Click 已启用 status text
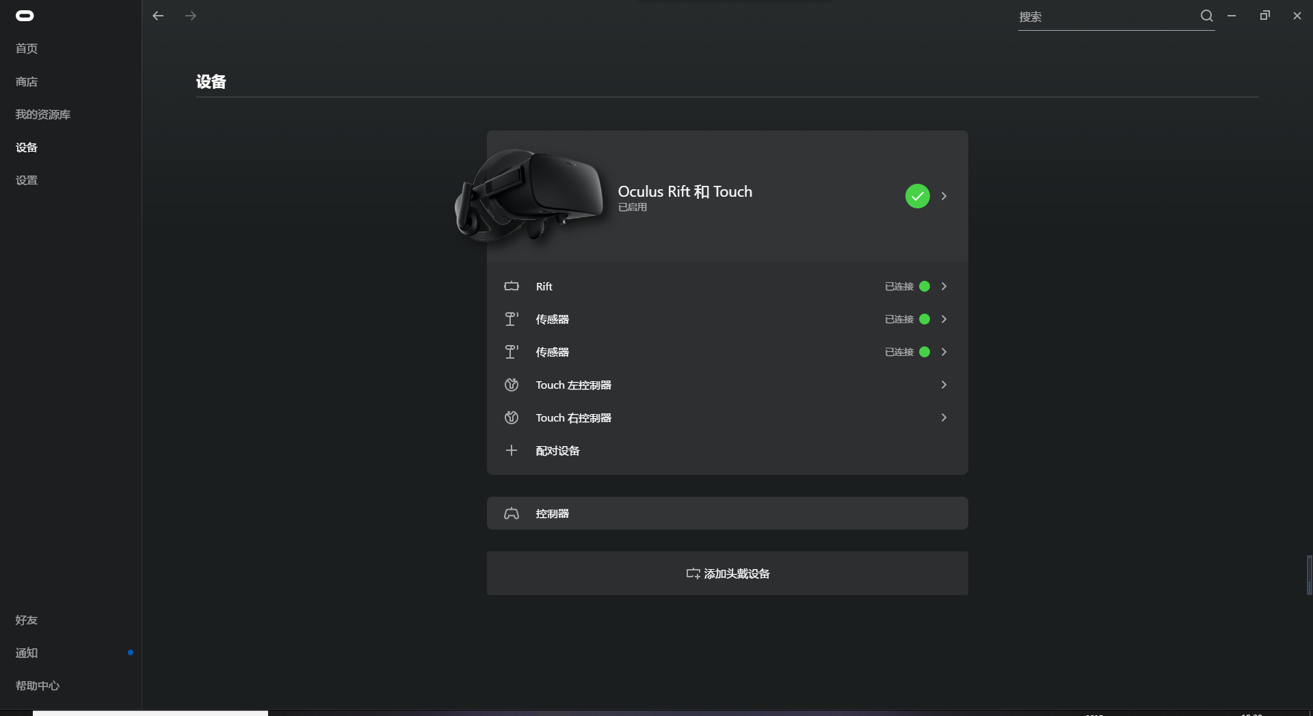The image size is (1313, 716). [633, 208]
